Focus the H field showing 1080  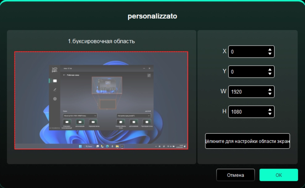[x=247, y=112]
